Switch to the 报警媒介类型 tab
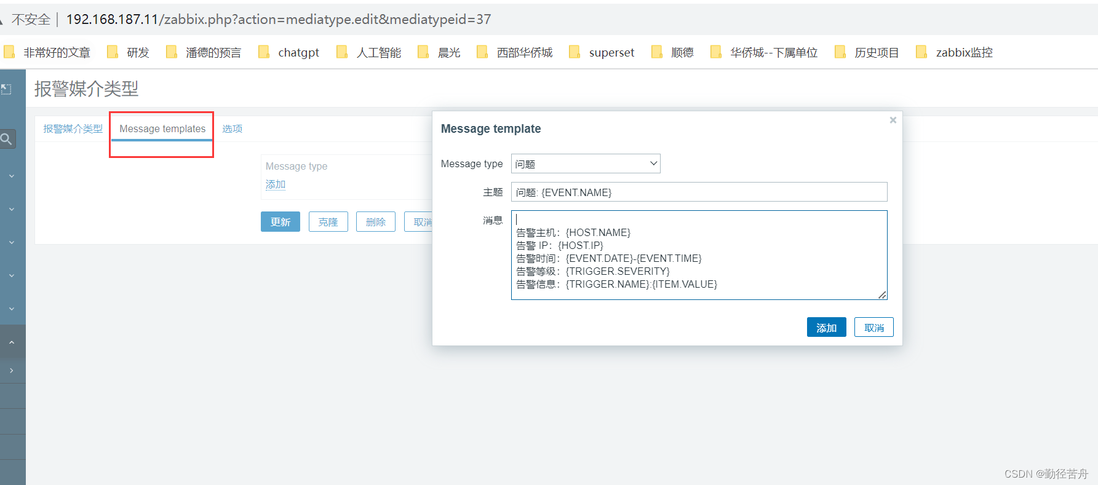 pyautogui.click(x=73, y=128)
